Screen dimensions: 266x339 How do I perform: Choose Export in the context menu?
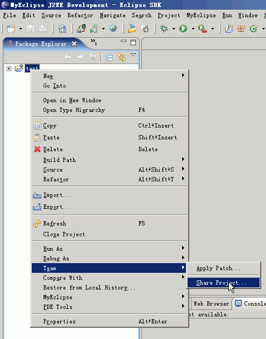[110, 207]
